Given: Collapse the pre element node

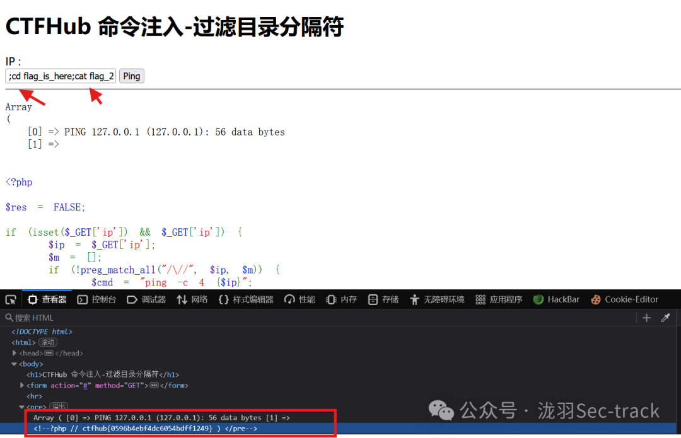Looking at the screenshot, I should coord(21,406).
